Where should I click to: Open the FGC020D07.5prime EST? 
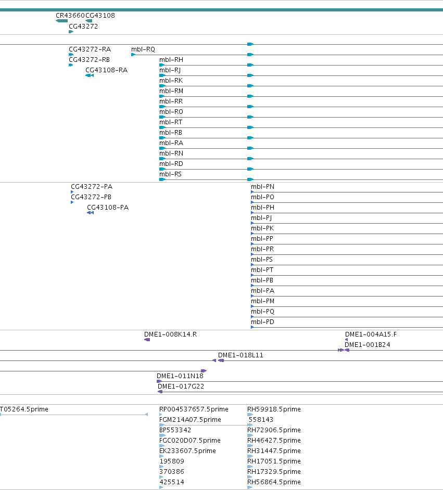click(190, 440)
